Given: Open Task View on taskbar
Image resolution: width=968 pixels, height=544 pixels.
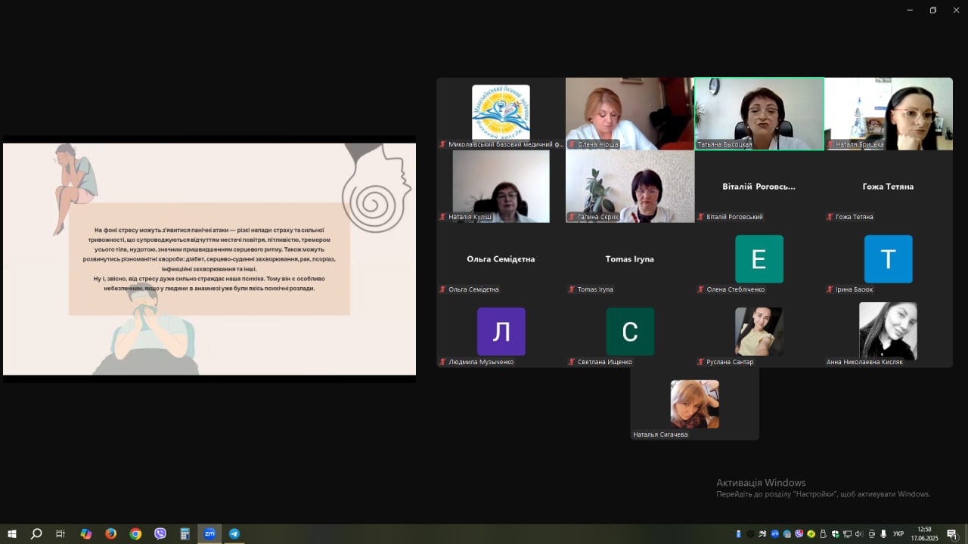Looking at the screenshot, I should 60,533.
